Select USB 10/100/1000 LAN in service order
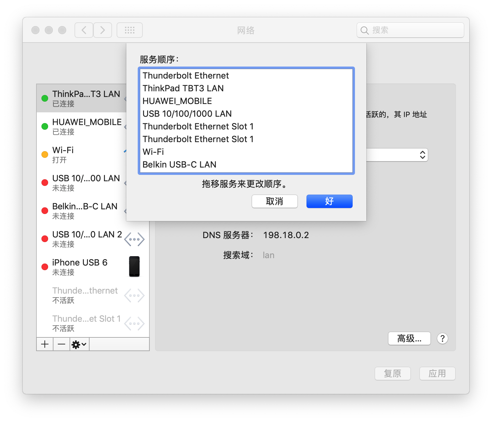The height and width of the screenshot is (422, 492). tap(246, 114)
